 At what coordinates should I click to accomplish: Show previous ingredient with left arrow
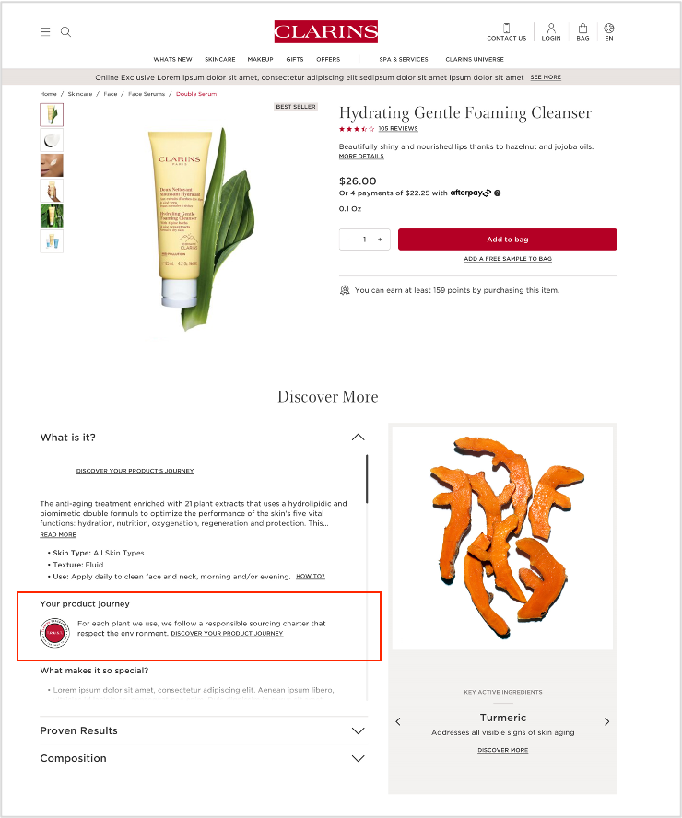(398, 721)
